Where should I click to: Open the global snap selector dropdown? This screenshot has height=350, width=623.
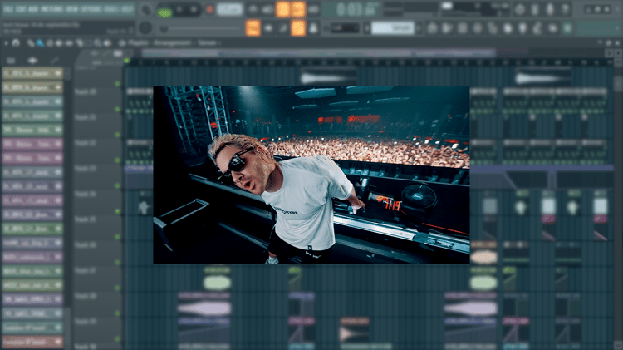coord(345,27)
